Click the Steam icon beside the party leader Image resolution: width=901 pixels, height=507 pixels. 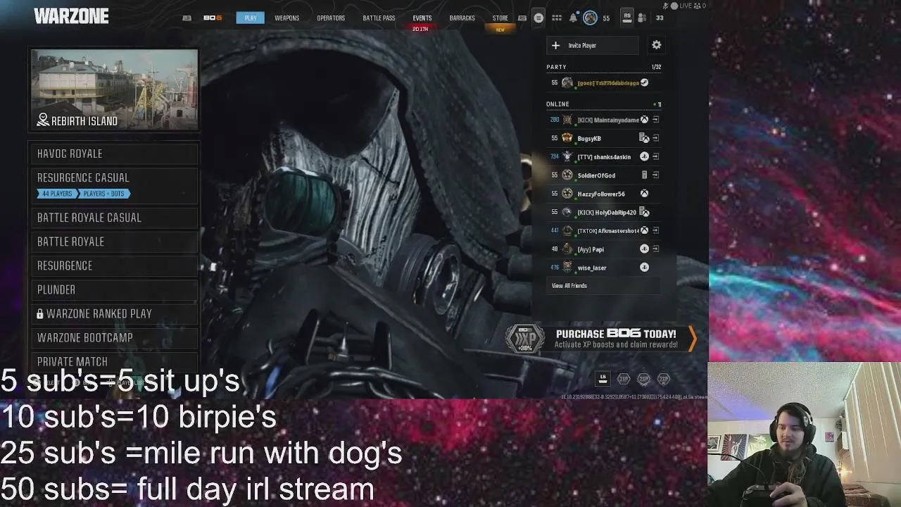coord(644,82)
